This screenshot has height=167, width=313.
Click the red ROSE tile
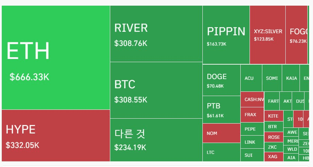[x=274, y=137]
